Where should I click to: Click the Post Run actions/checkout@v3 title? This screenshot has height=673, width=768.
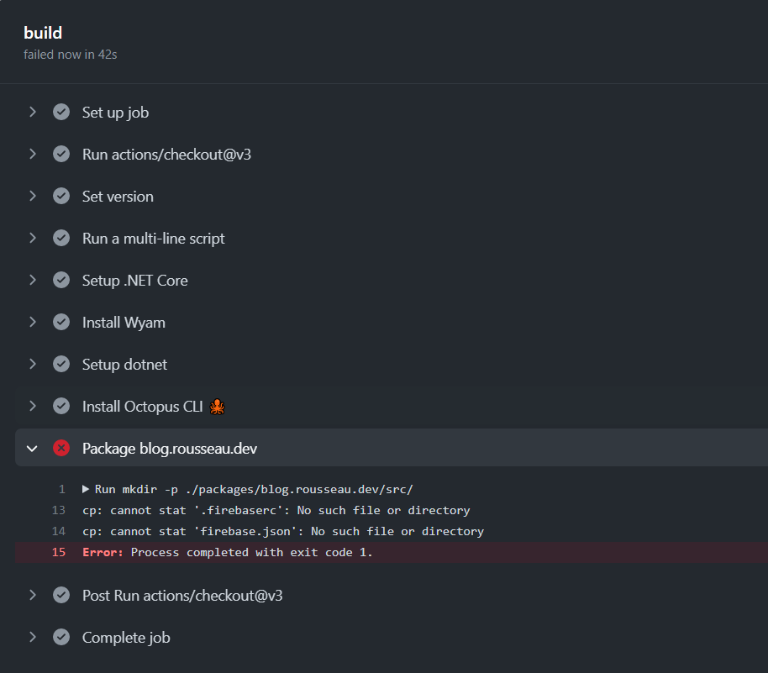182,596
